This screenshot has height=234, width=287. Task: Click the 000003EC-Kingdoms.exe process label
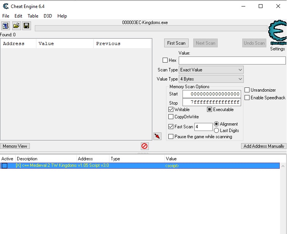pyautogui.click(x=145, y=23)
